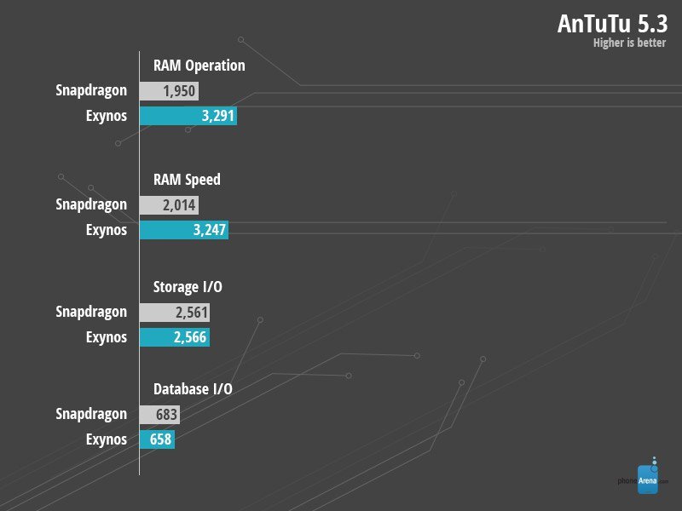The height and width of the screenshot is (511, 682).
Task: Click the teal Exynos bar showing 3,247
Action: click(184, 230)
